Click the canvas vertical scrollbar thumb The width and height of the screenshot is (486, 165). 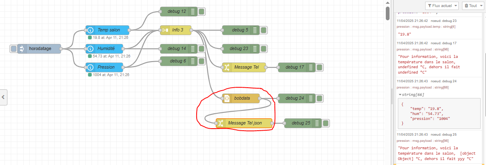[x=387, y=13]
